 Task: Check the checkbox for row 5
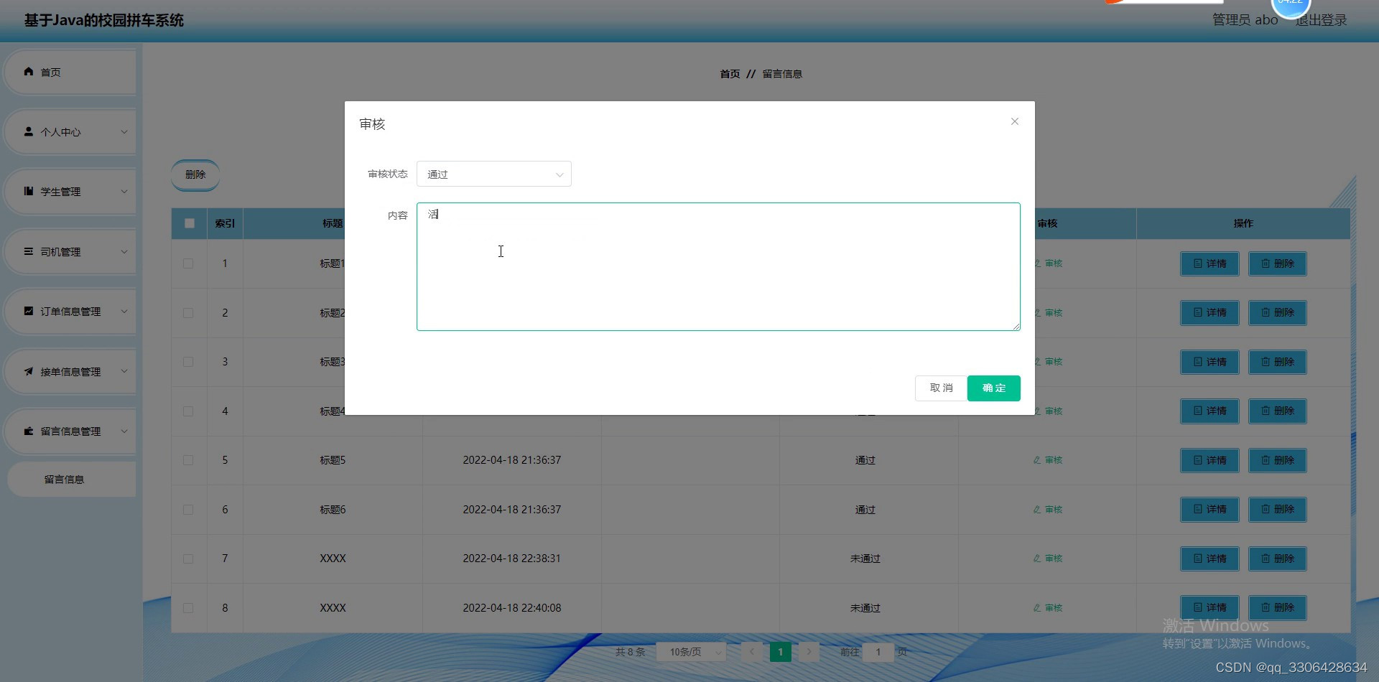click(x=188, y=460)
